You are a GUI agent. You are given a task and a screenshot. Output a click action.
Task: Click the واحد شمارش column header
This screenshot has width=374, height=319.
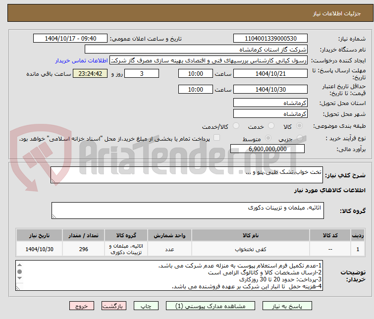click(x=169, y=235)
